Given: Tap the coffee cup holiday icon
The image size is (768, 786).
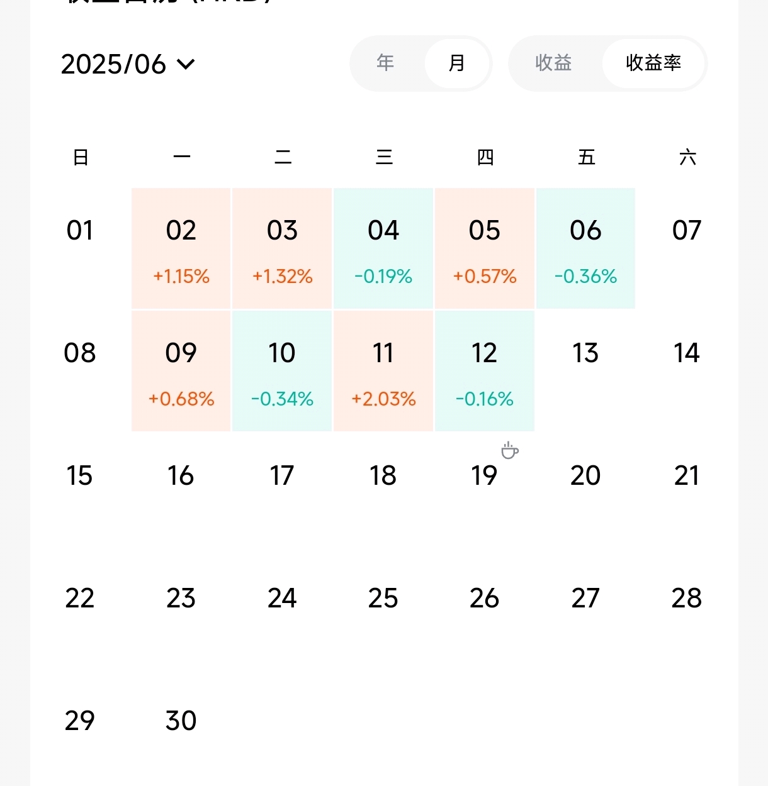Looking at the screenshot, I should [510, 450].
